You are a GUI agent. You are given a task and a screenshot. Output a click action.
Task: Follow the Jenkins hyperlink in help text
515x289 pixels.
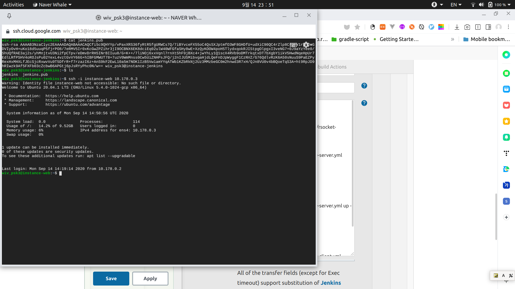point(331,283)
